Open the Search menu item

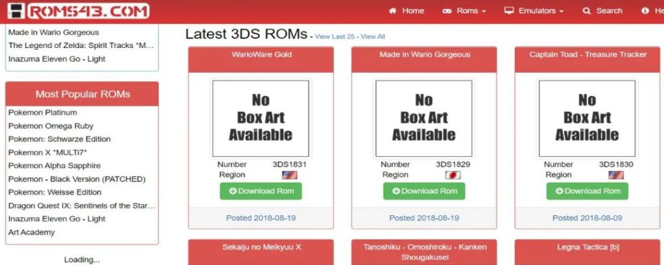(602, 11)
